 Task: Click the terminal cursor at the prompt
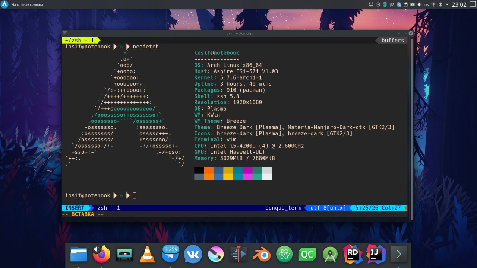[135, 195]
